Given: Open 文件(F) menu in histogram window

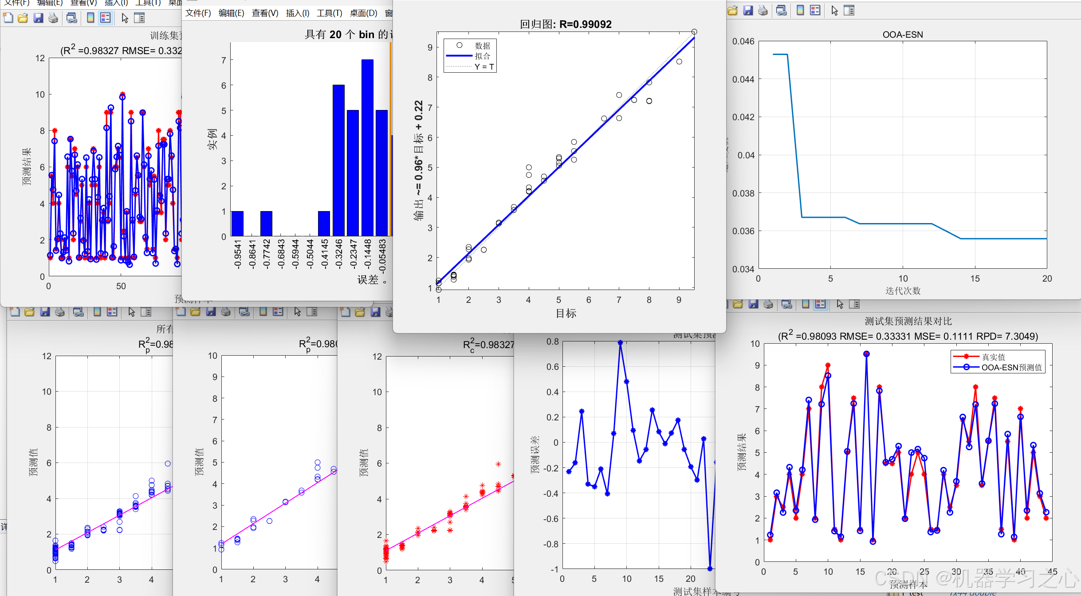Looking at the screenshot, I should pyautogui.click(x=198, y=13).
